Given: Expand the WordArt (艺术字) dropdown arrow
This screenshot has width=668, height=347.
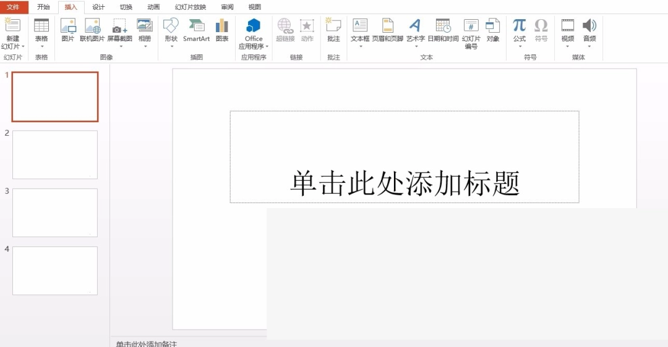Looking at the screenshot, I should (416, 46).
